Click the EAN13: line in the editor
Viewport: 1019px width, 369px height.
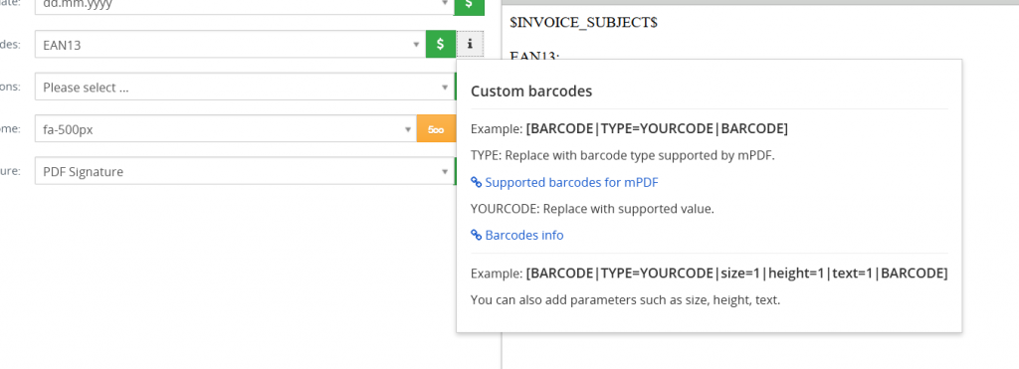tap(534, 56)
